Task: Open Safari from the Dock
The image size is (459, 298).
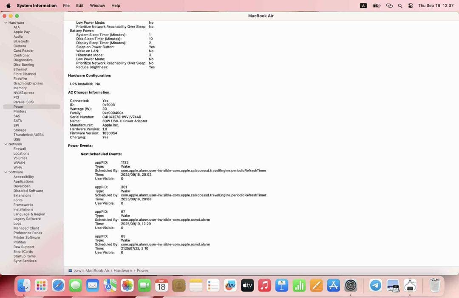Action: 58,285
